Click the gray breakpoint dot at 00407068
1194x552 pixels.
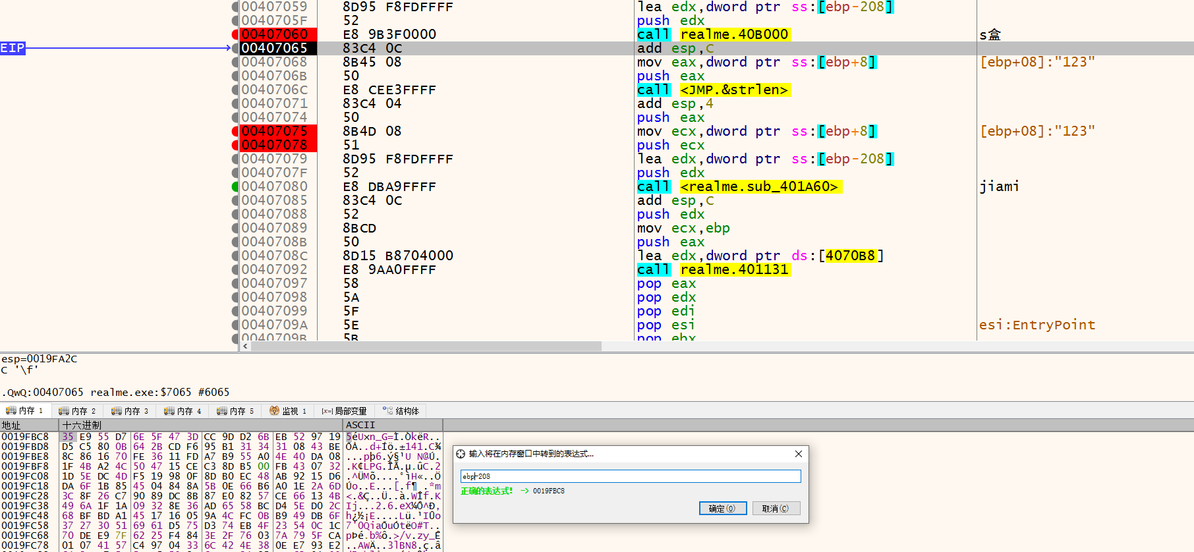coord(235,62)
